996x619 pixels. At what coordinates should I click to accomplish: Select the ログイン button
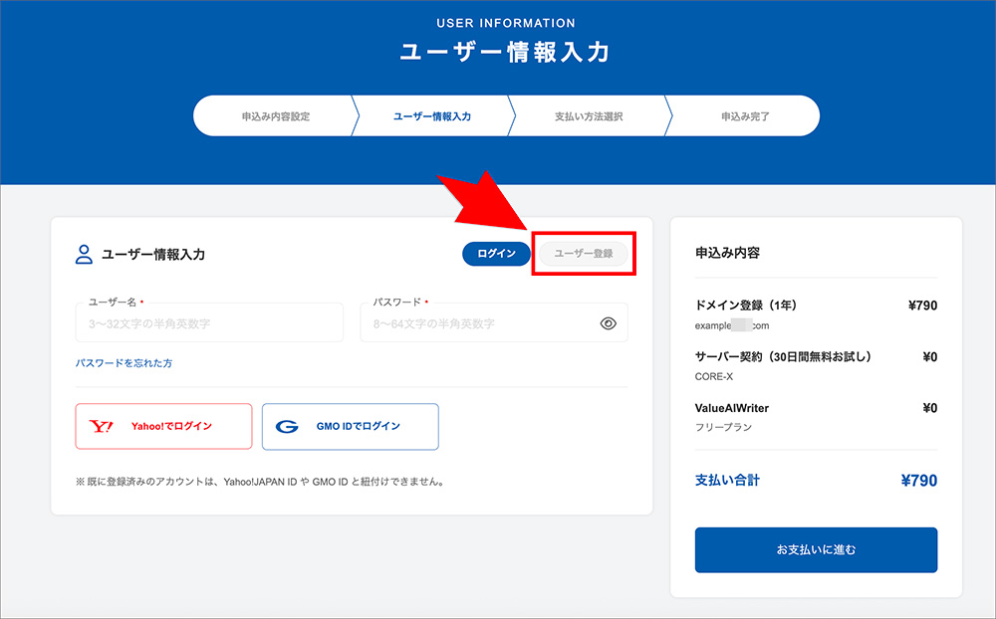[x=495, y=253]
